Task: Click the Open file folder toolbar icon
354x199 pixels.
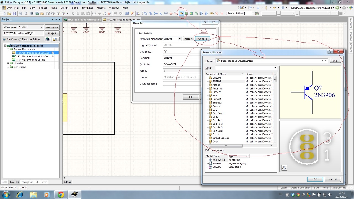Action: tap(9, 13)
